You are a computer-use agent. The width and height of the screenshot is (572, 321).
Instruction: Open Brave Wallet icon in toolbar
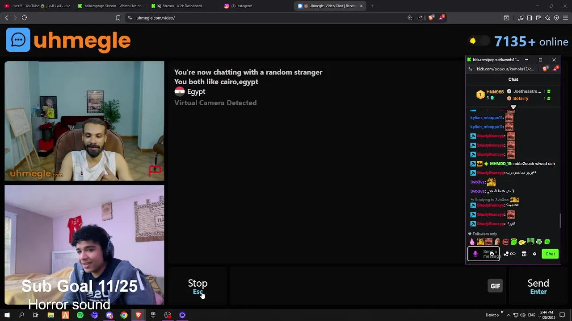[538, 18]
